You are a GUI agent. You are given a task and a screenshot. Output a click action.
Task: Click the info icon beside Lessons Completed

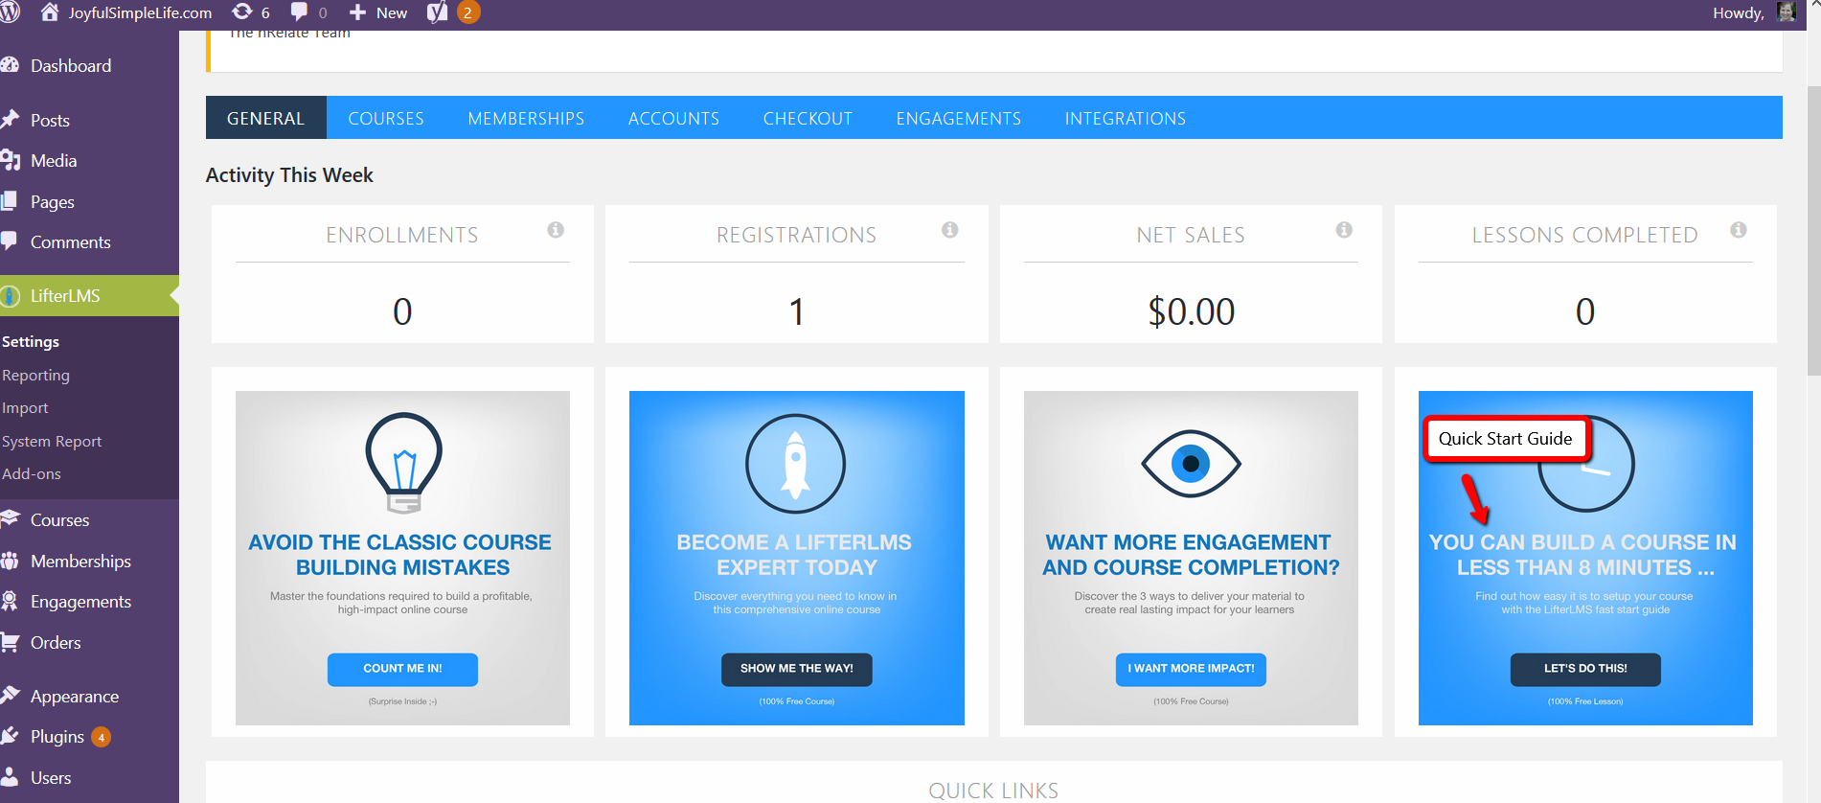click(x=1739, y=230)
